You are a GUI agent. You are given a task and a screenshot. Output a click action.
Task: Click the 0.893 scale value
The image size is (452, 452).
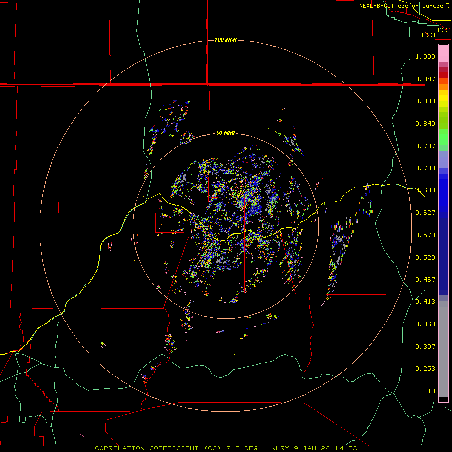tap(425, 101)
